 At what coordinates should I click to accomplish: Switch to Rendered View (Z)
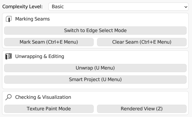point(142,109)
